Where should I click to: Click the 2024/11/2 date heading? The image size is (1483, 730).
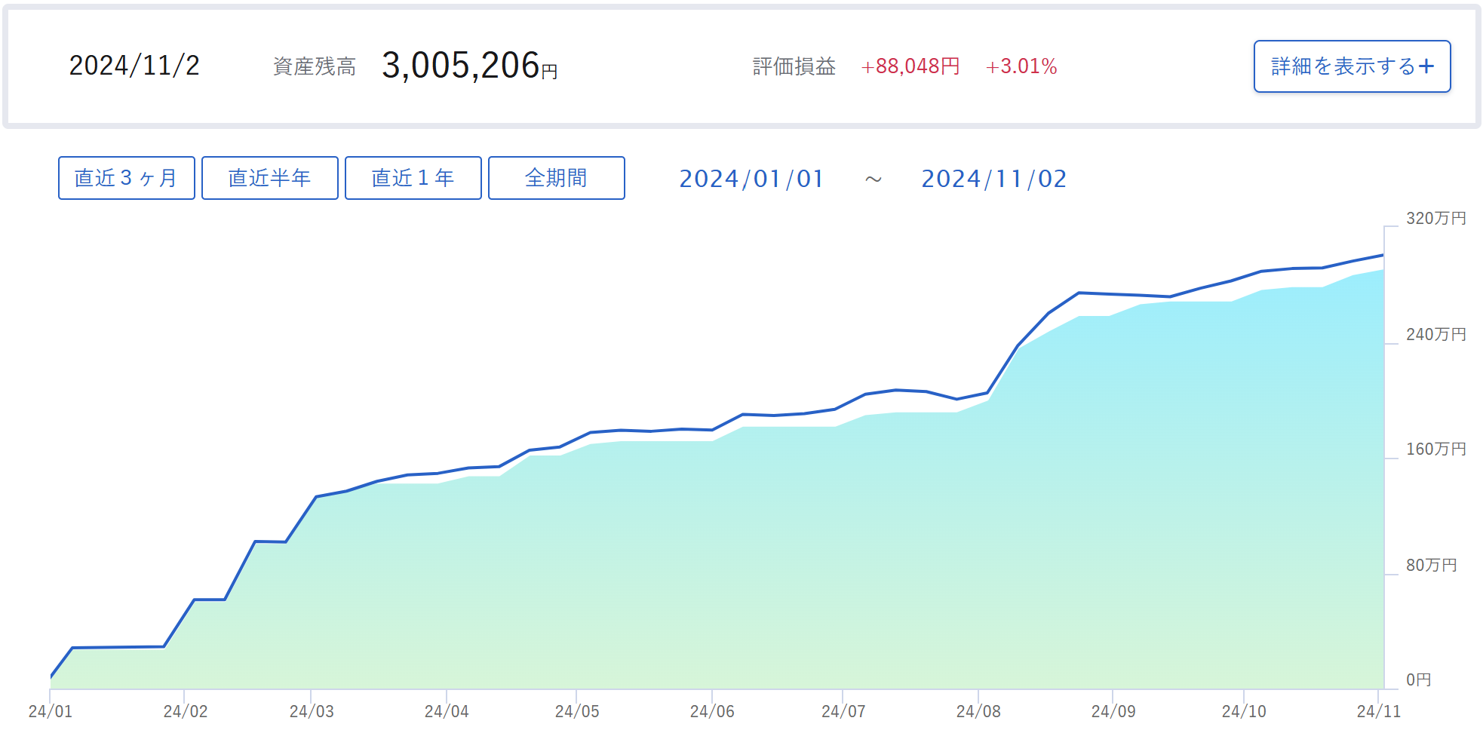[x=134, y=66]
